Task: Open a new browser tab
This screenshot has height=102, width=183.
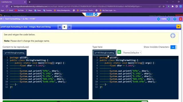Action: 29,2
